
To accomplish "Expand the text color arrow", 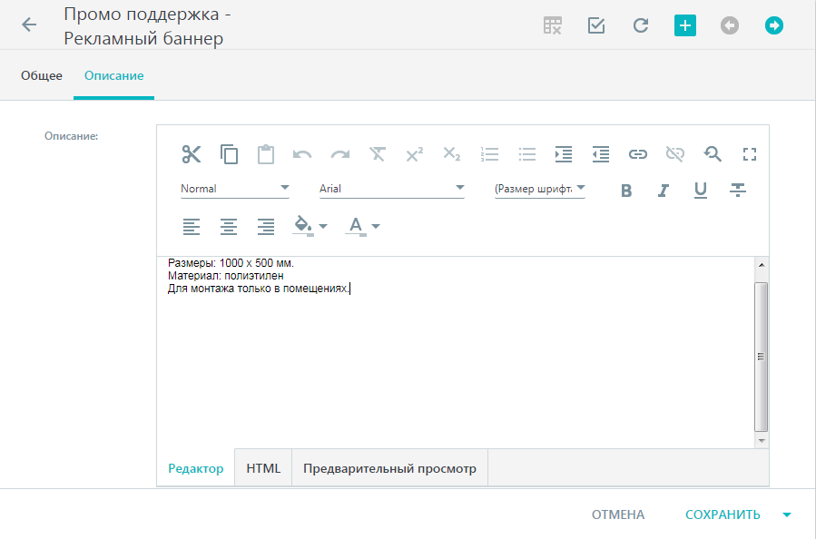I will click(376, 226).
